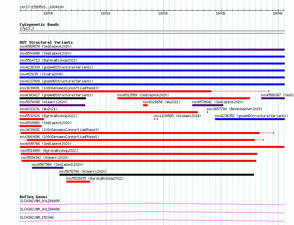
Task: Click the 1603k ruler position
Action: (x=221, y=13)
